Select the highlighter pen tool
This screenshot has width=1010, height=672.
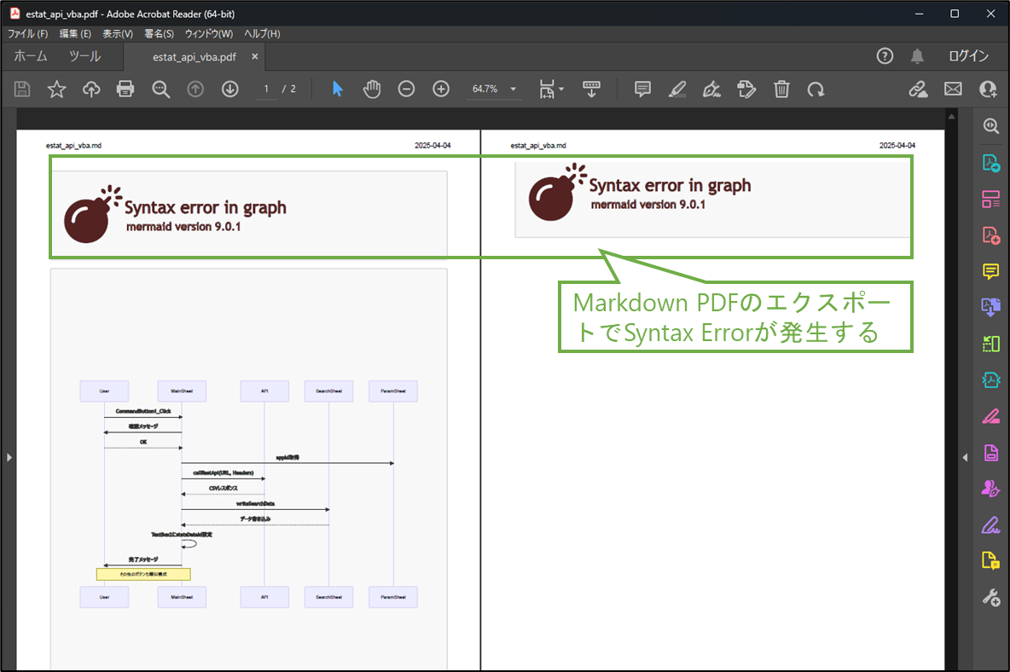click(677, 89)
